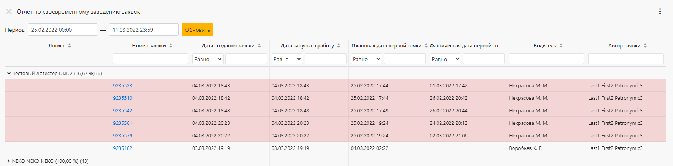
Task: Click period start date field
Action: pos(62,30)
